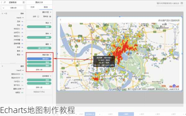This screenshot has width=186, height=116.
Task: Click the panel collapse icon beside the search icon
Action: click(x=24, y=2)
